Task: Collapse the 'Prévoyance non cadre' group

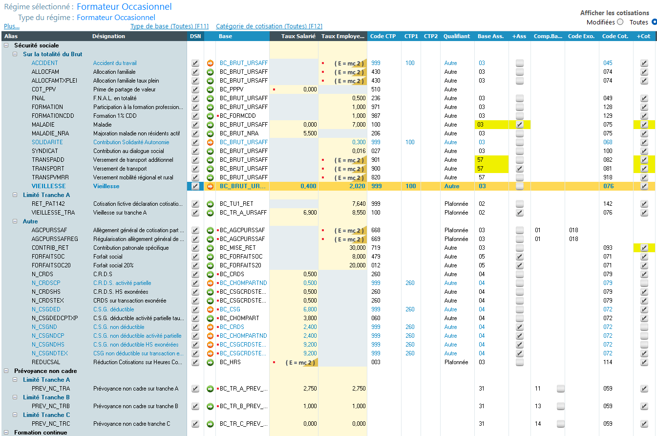Action: tap(6, 371)
